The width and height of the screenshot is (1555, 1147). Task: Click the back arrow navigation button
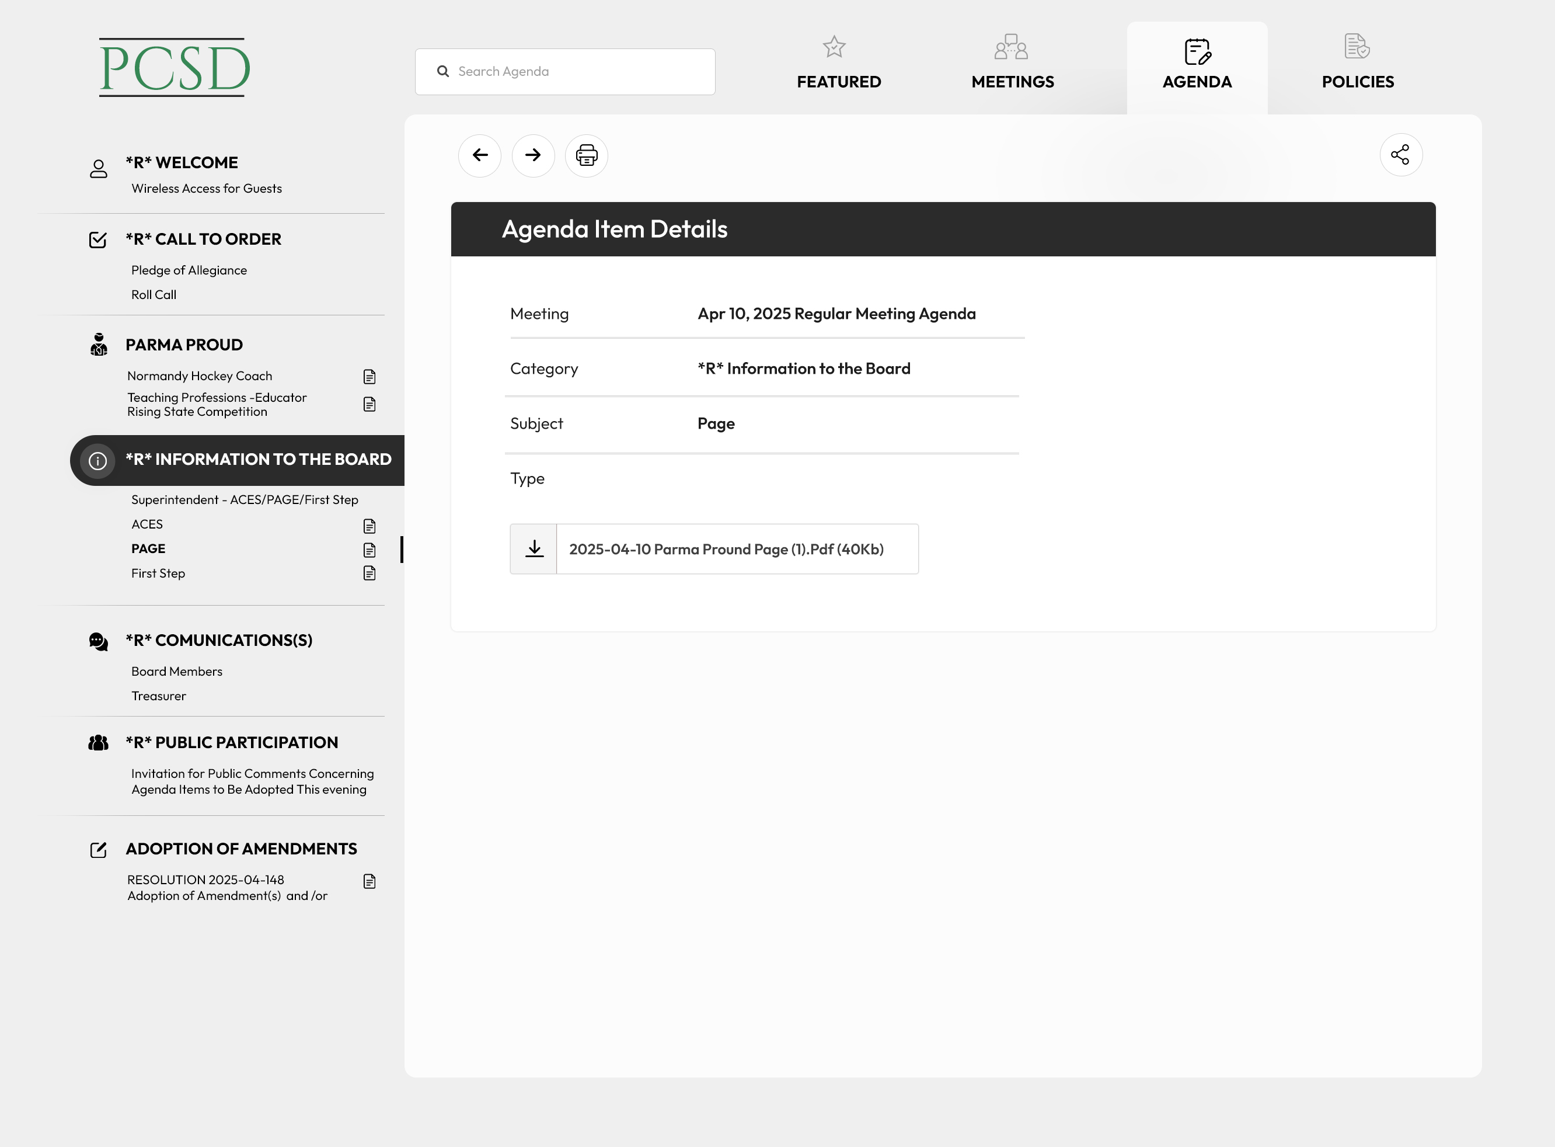tap(479, 155)
